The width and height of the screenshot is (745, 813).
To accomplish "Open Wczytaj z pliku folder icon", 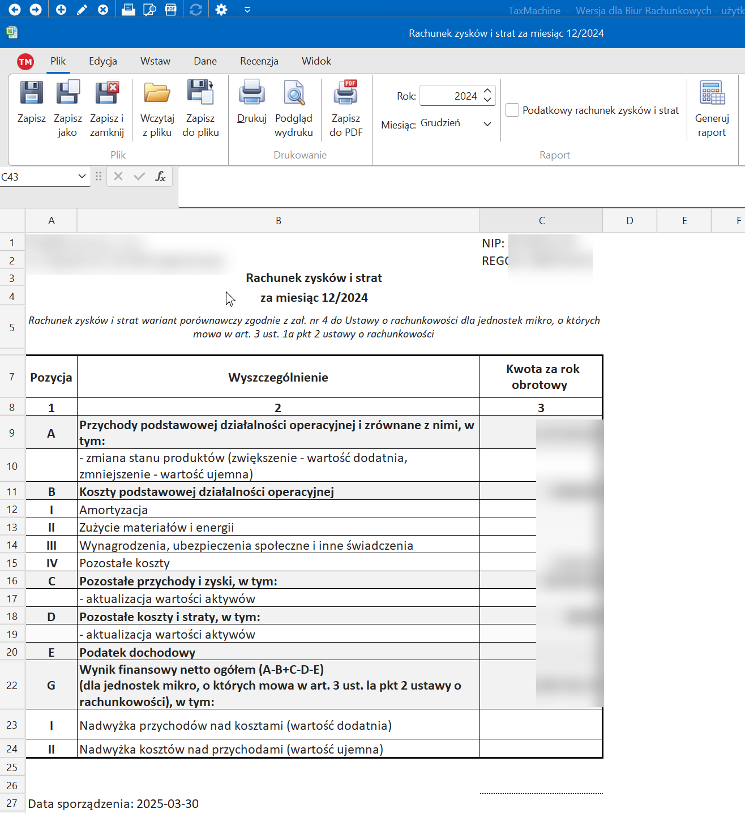I will pos(157,93).
